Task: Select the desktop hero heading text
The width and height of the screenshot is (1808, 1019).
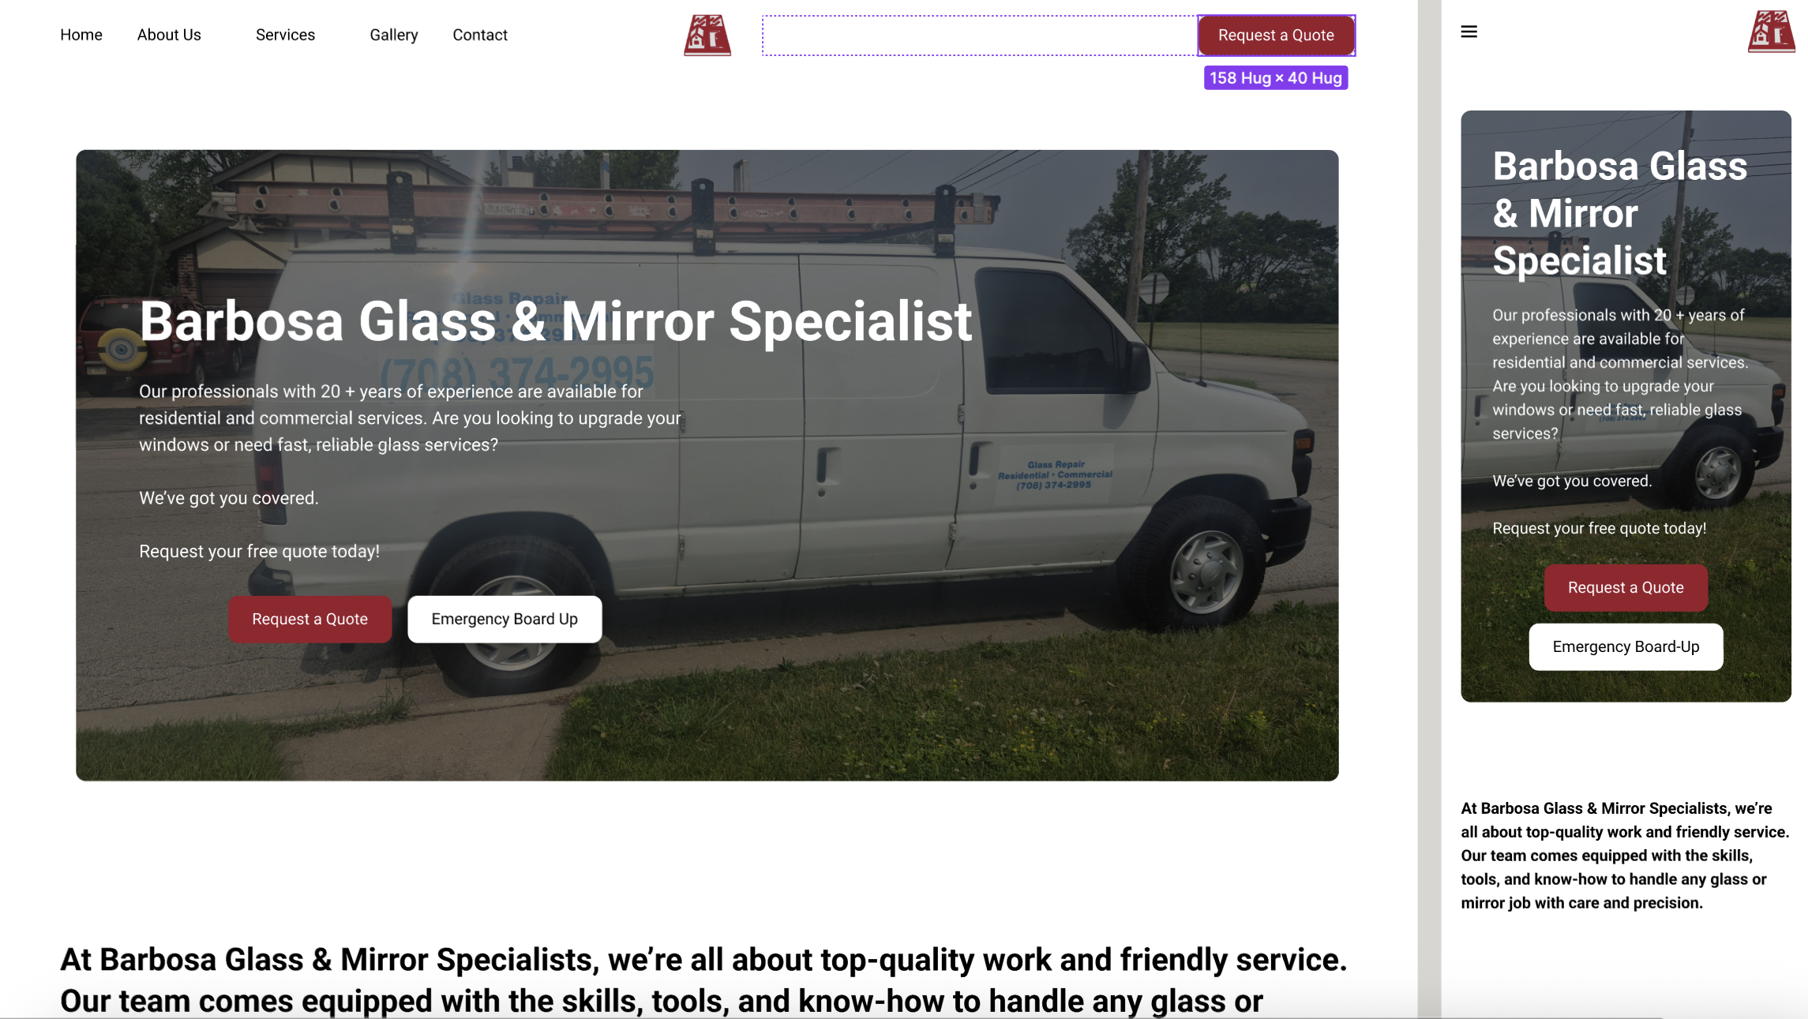Action: click(556, 321)
